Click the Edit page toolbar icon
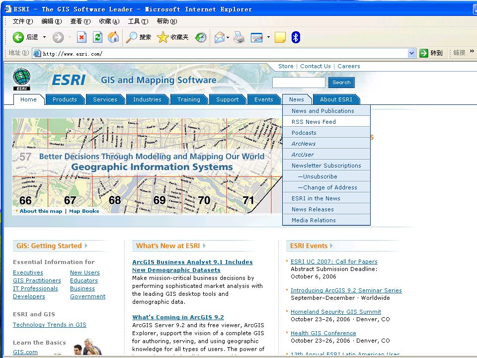The width and height of the screenshot is (477, 358). 257,37
